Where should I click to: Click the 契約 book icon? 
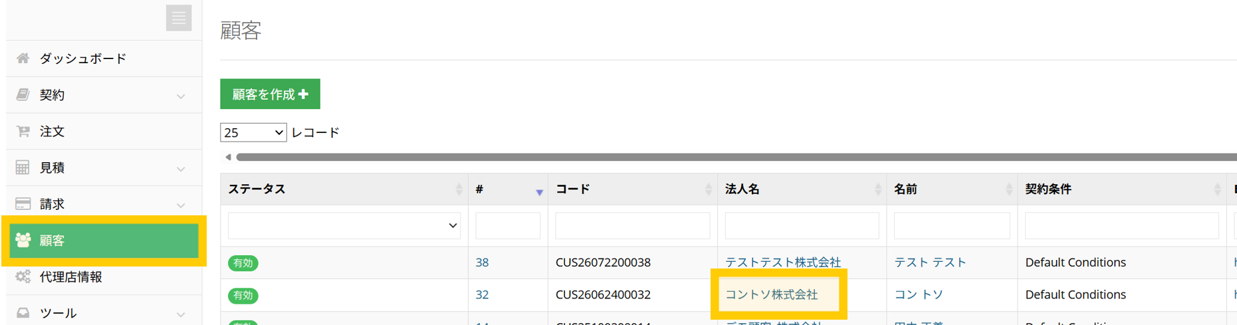click(23, 95)
